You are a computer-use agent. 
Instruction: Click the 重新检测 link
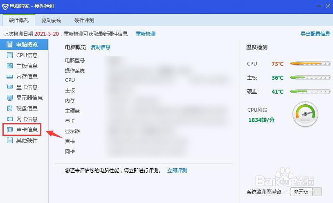coord(146,34)
